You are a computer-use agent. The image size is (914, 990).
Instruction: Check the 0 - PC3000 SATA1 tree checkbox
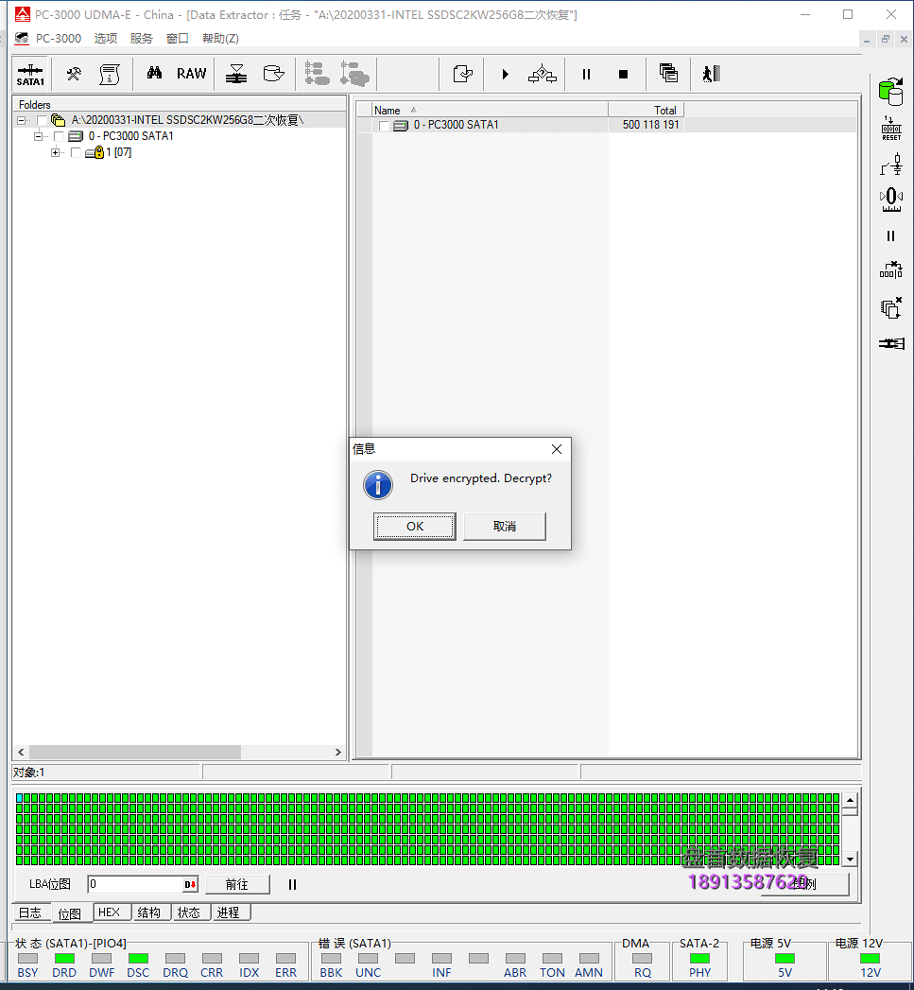(x=60, y=136)
